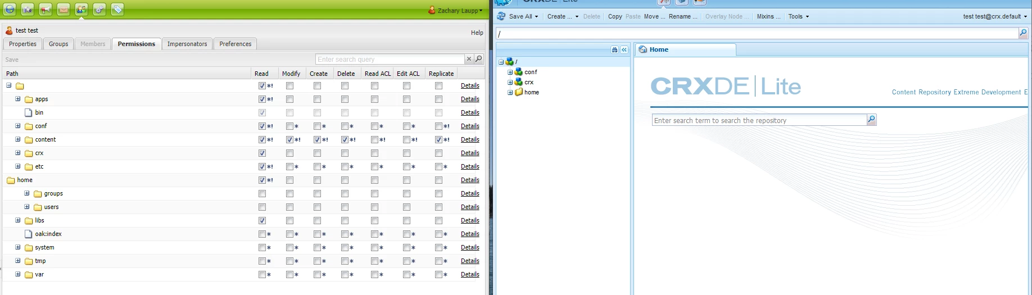The image size is (1032, 295).
Task: Click the magnifier icon in permissions search
Action: coord(479,59)
